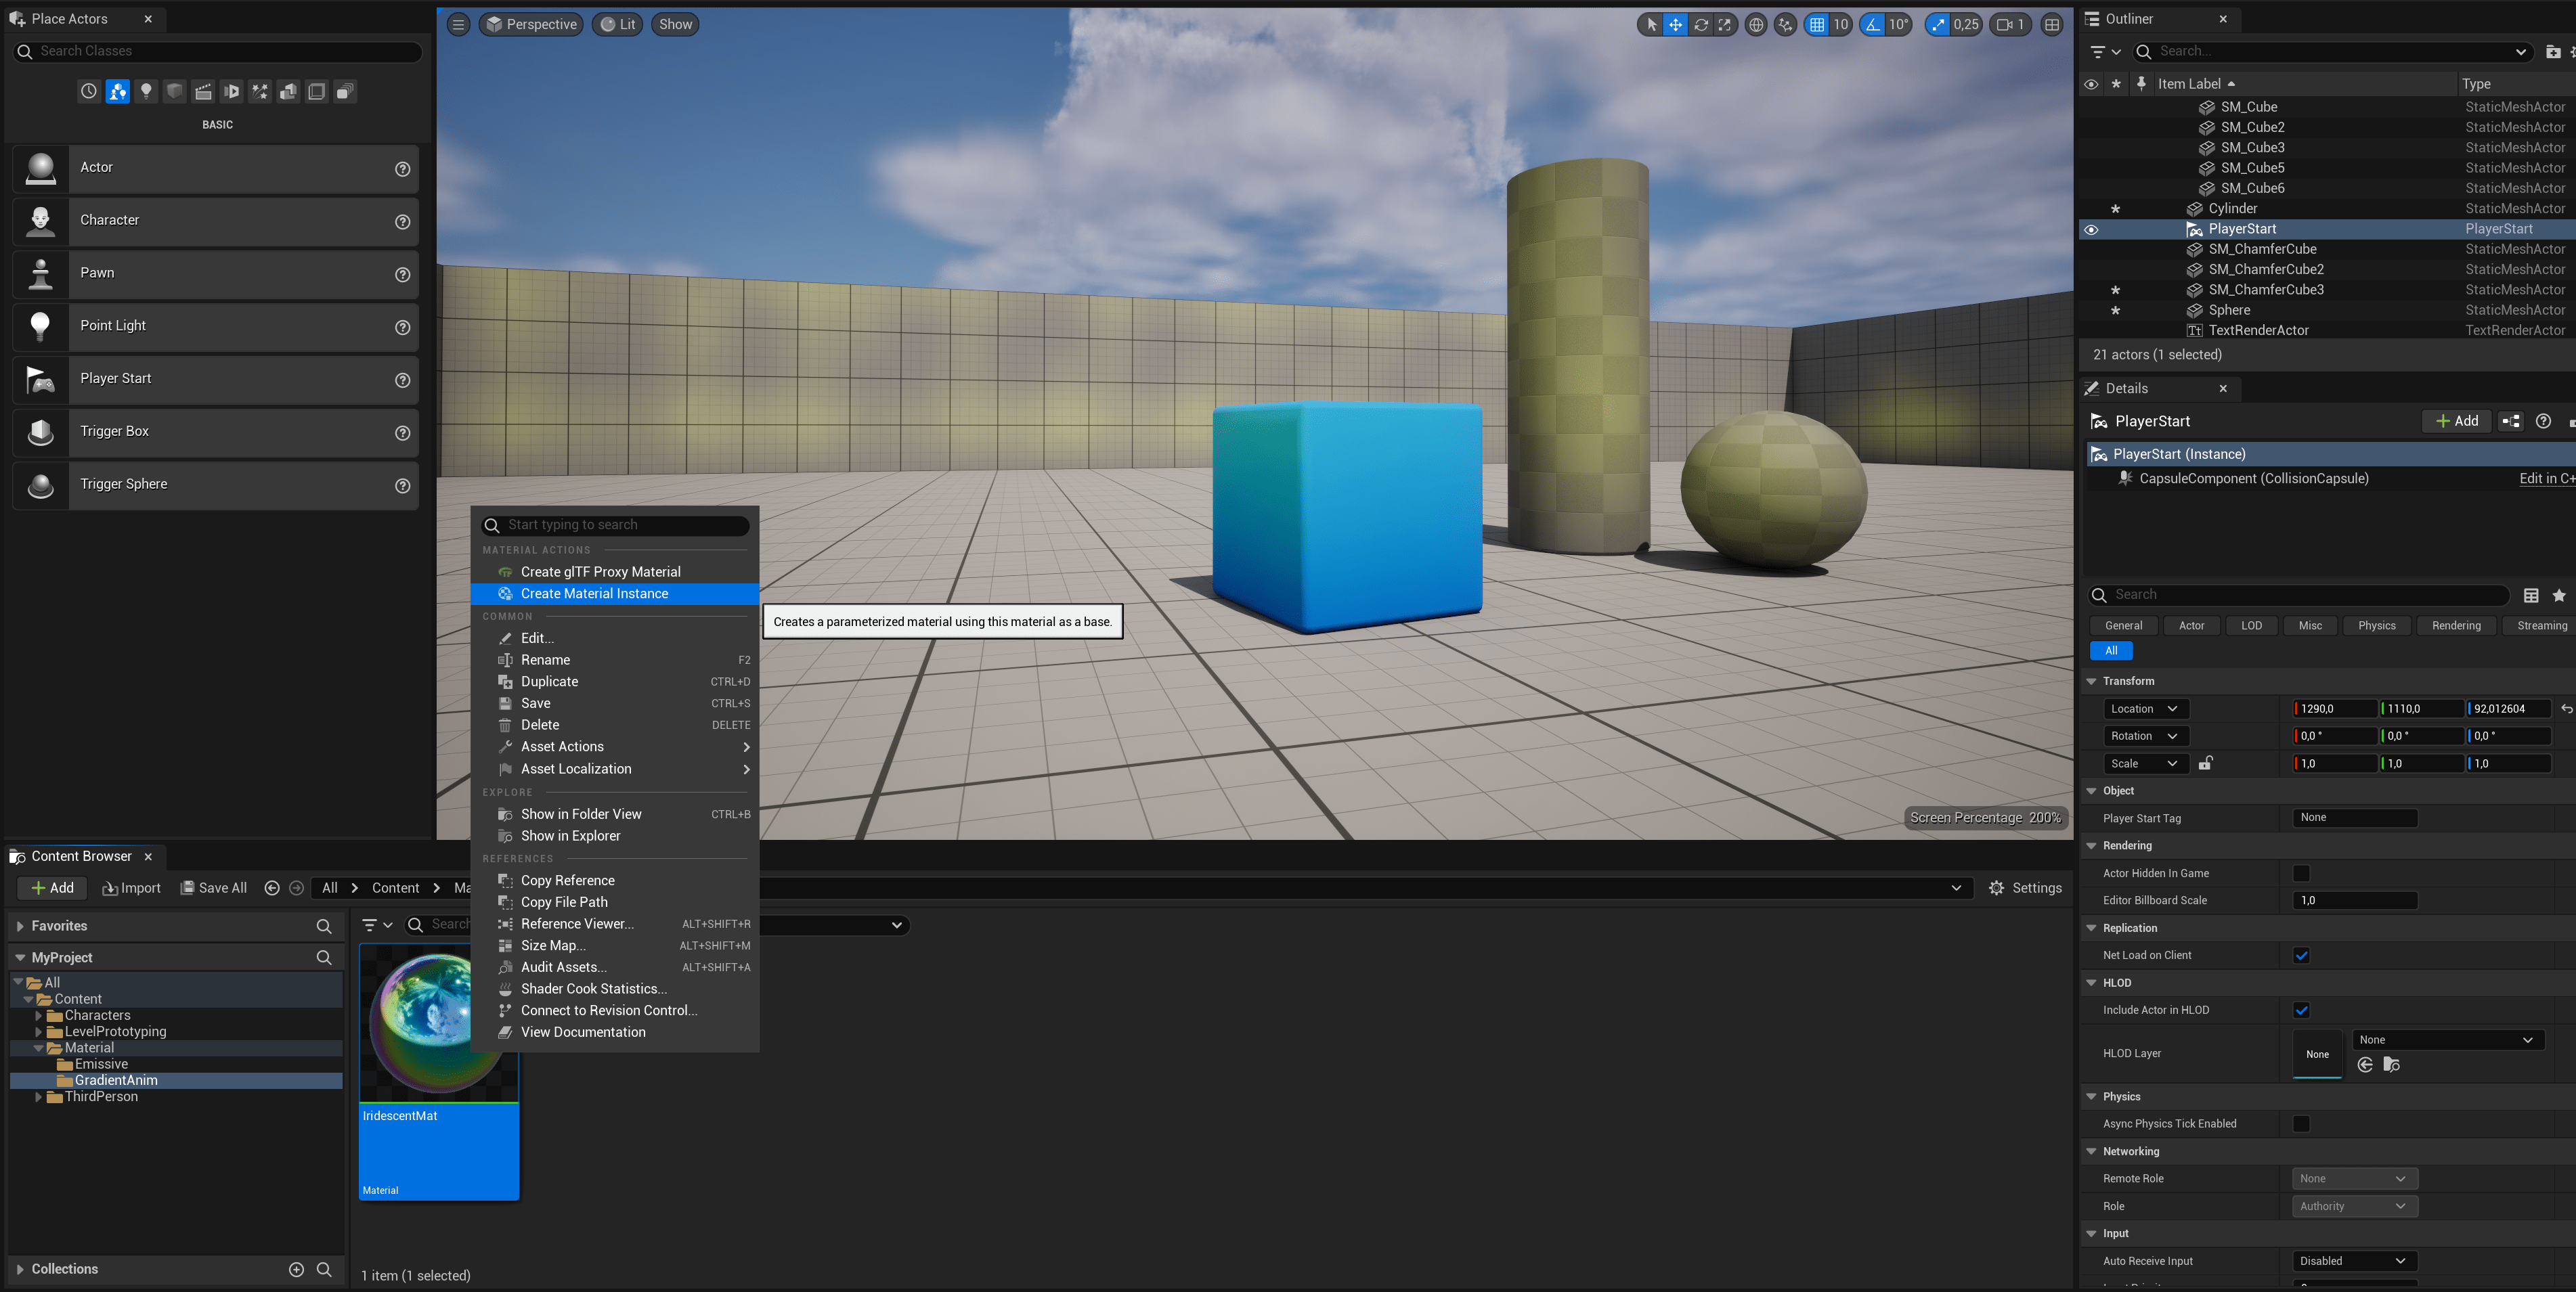Screen dimensions: 2576x1292
Task: Toggle Include Actor in HLOD checkbox
Action: click(x=2301, y=1010)
